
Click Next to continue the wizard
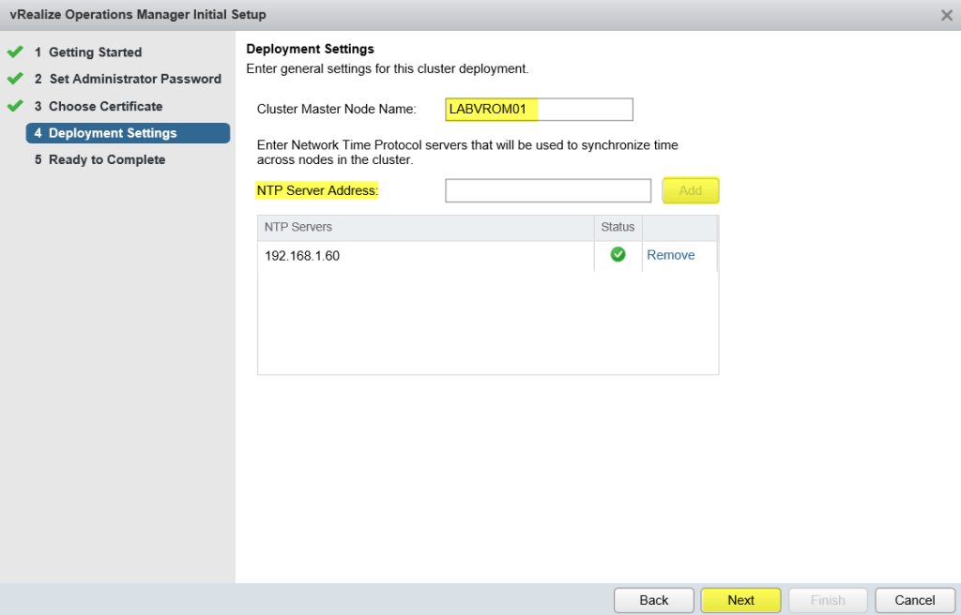pyautogui.click(x=741, y=600)
